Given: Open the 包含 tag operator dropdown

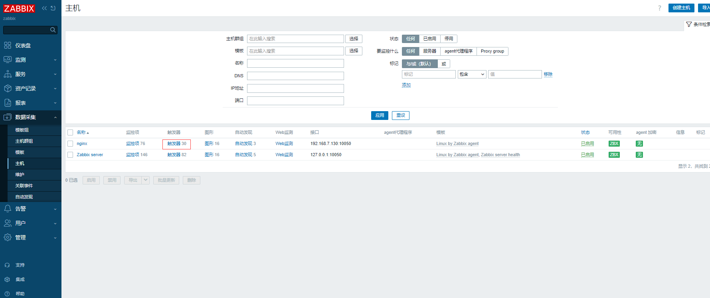Looking at the screenshot, I should pos(472,74).
